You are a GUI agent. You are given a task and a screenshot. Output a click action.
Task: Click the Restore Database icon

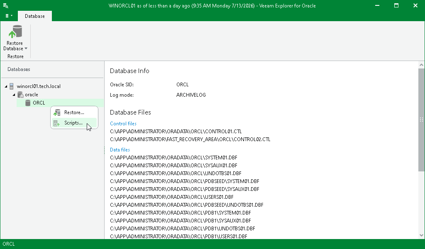pyautogui.click(x=15, y=32)
